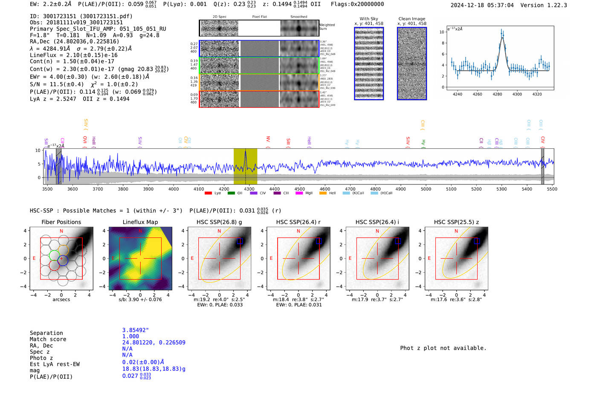Select the Weighted Sum 2D spectrum row
The width and height of the screenshot is (597, 406).
click(x=259, y=28)
